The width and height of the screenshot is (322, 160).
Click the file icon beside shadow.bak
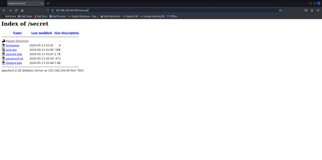(3, 63)
